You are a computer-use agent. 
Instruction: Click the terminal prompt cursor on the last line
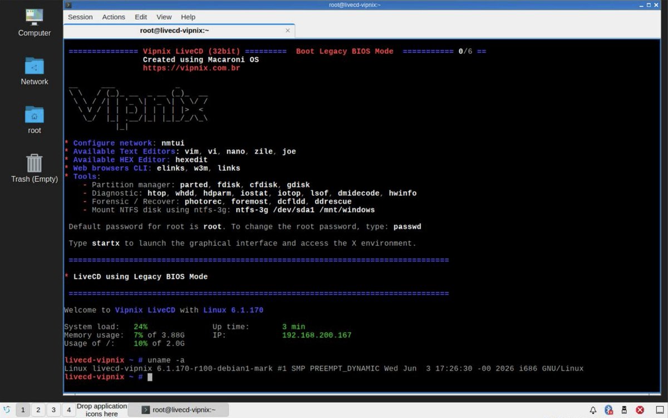click(150, 377)
